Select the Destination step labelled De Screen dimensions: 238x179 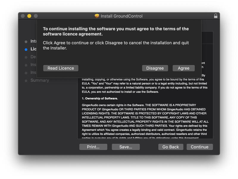33,57
